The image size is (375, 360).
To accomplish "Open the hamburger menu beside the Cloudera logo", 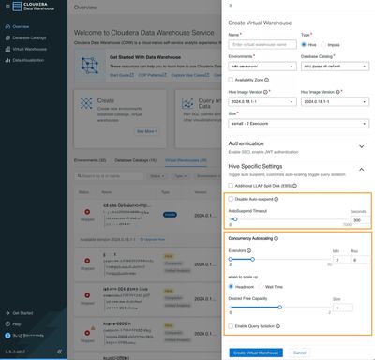I will pos(7,7).
